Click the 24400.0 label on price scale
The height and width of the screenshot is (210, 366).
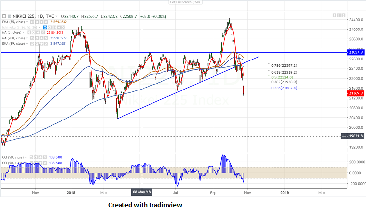[x=356, y=20]
